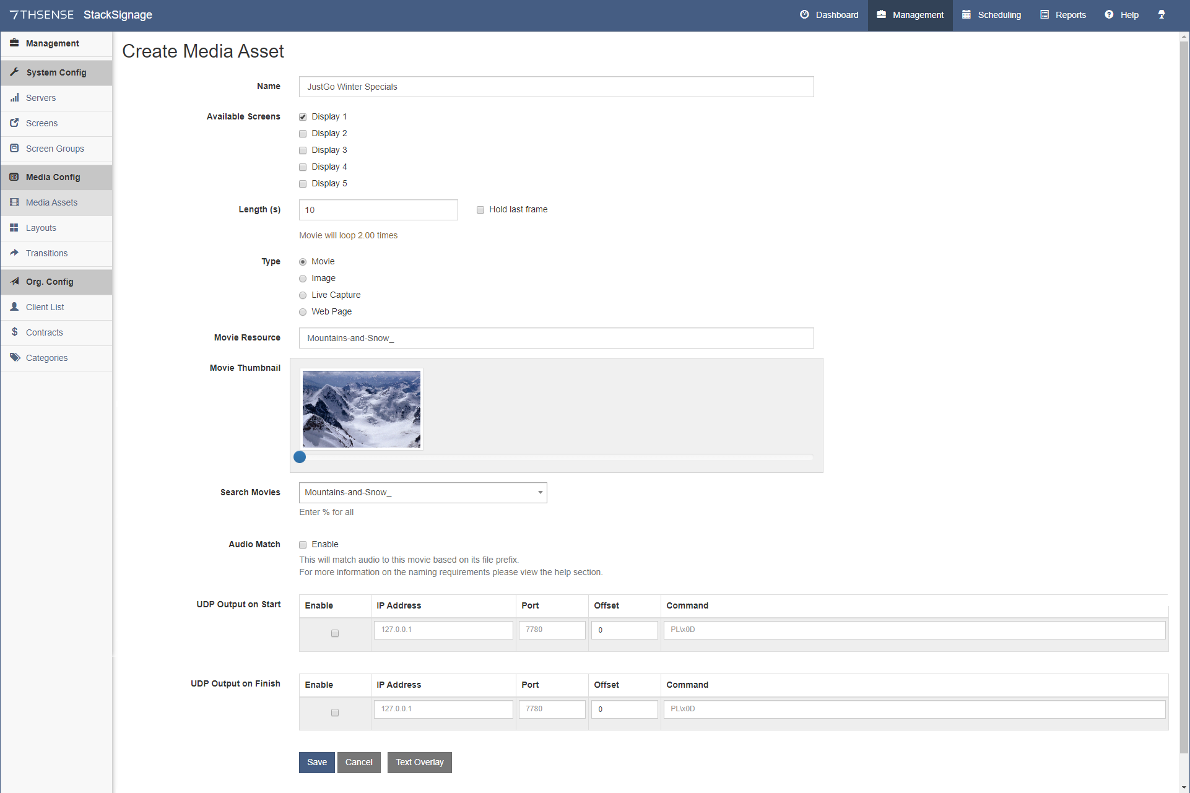Click the Reports list icon in navbar
The height and width of the screenshot is (793, 1190).
1045,15
